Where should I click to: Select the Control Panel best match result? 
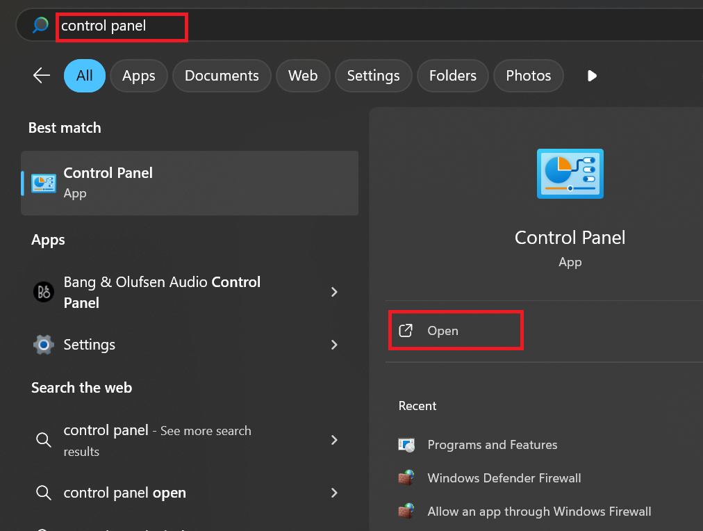click(x=190, y=183)
